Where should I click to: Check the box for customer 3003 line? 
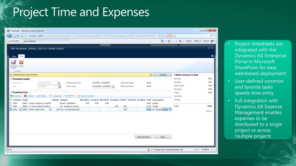[11, 103]
